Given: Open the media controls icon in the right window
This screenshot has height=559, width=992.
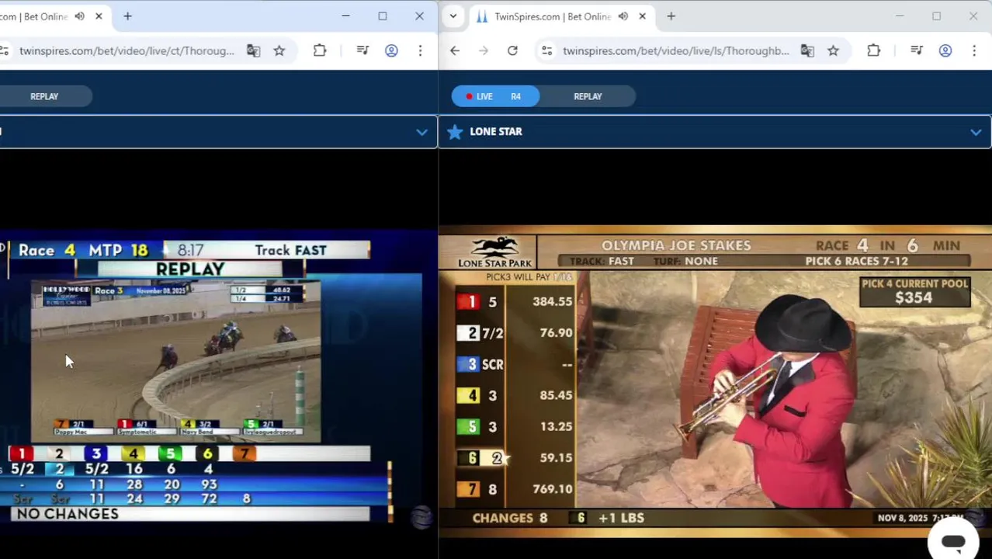Looking at the screenshot, I should coord(917,50).
